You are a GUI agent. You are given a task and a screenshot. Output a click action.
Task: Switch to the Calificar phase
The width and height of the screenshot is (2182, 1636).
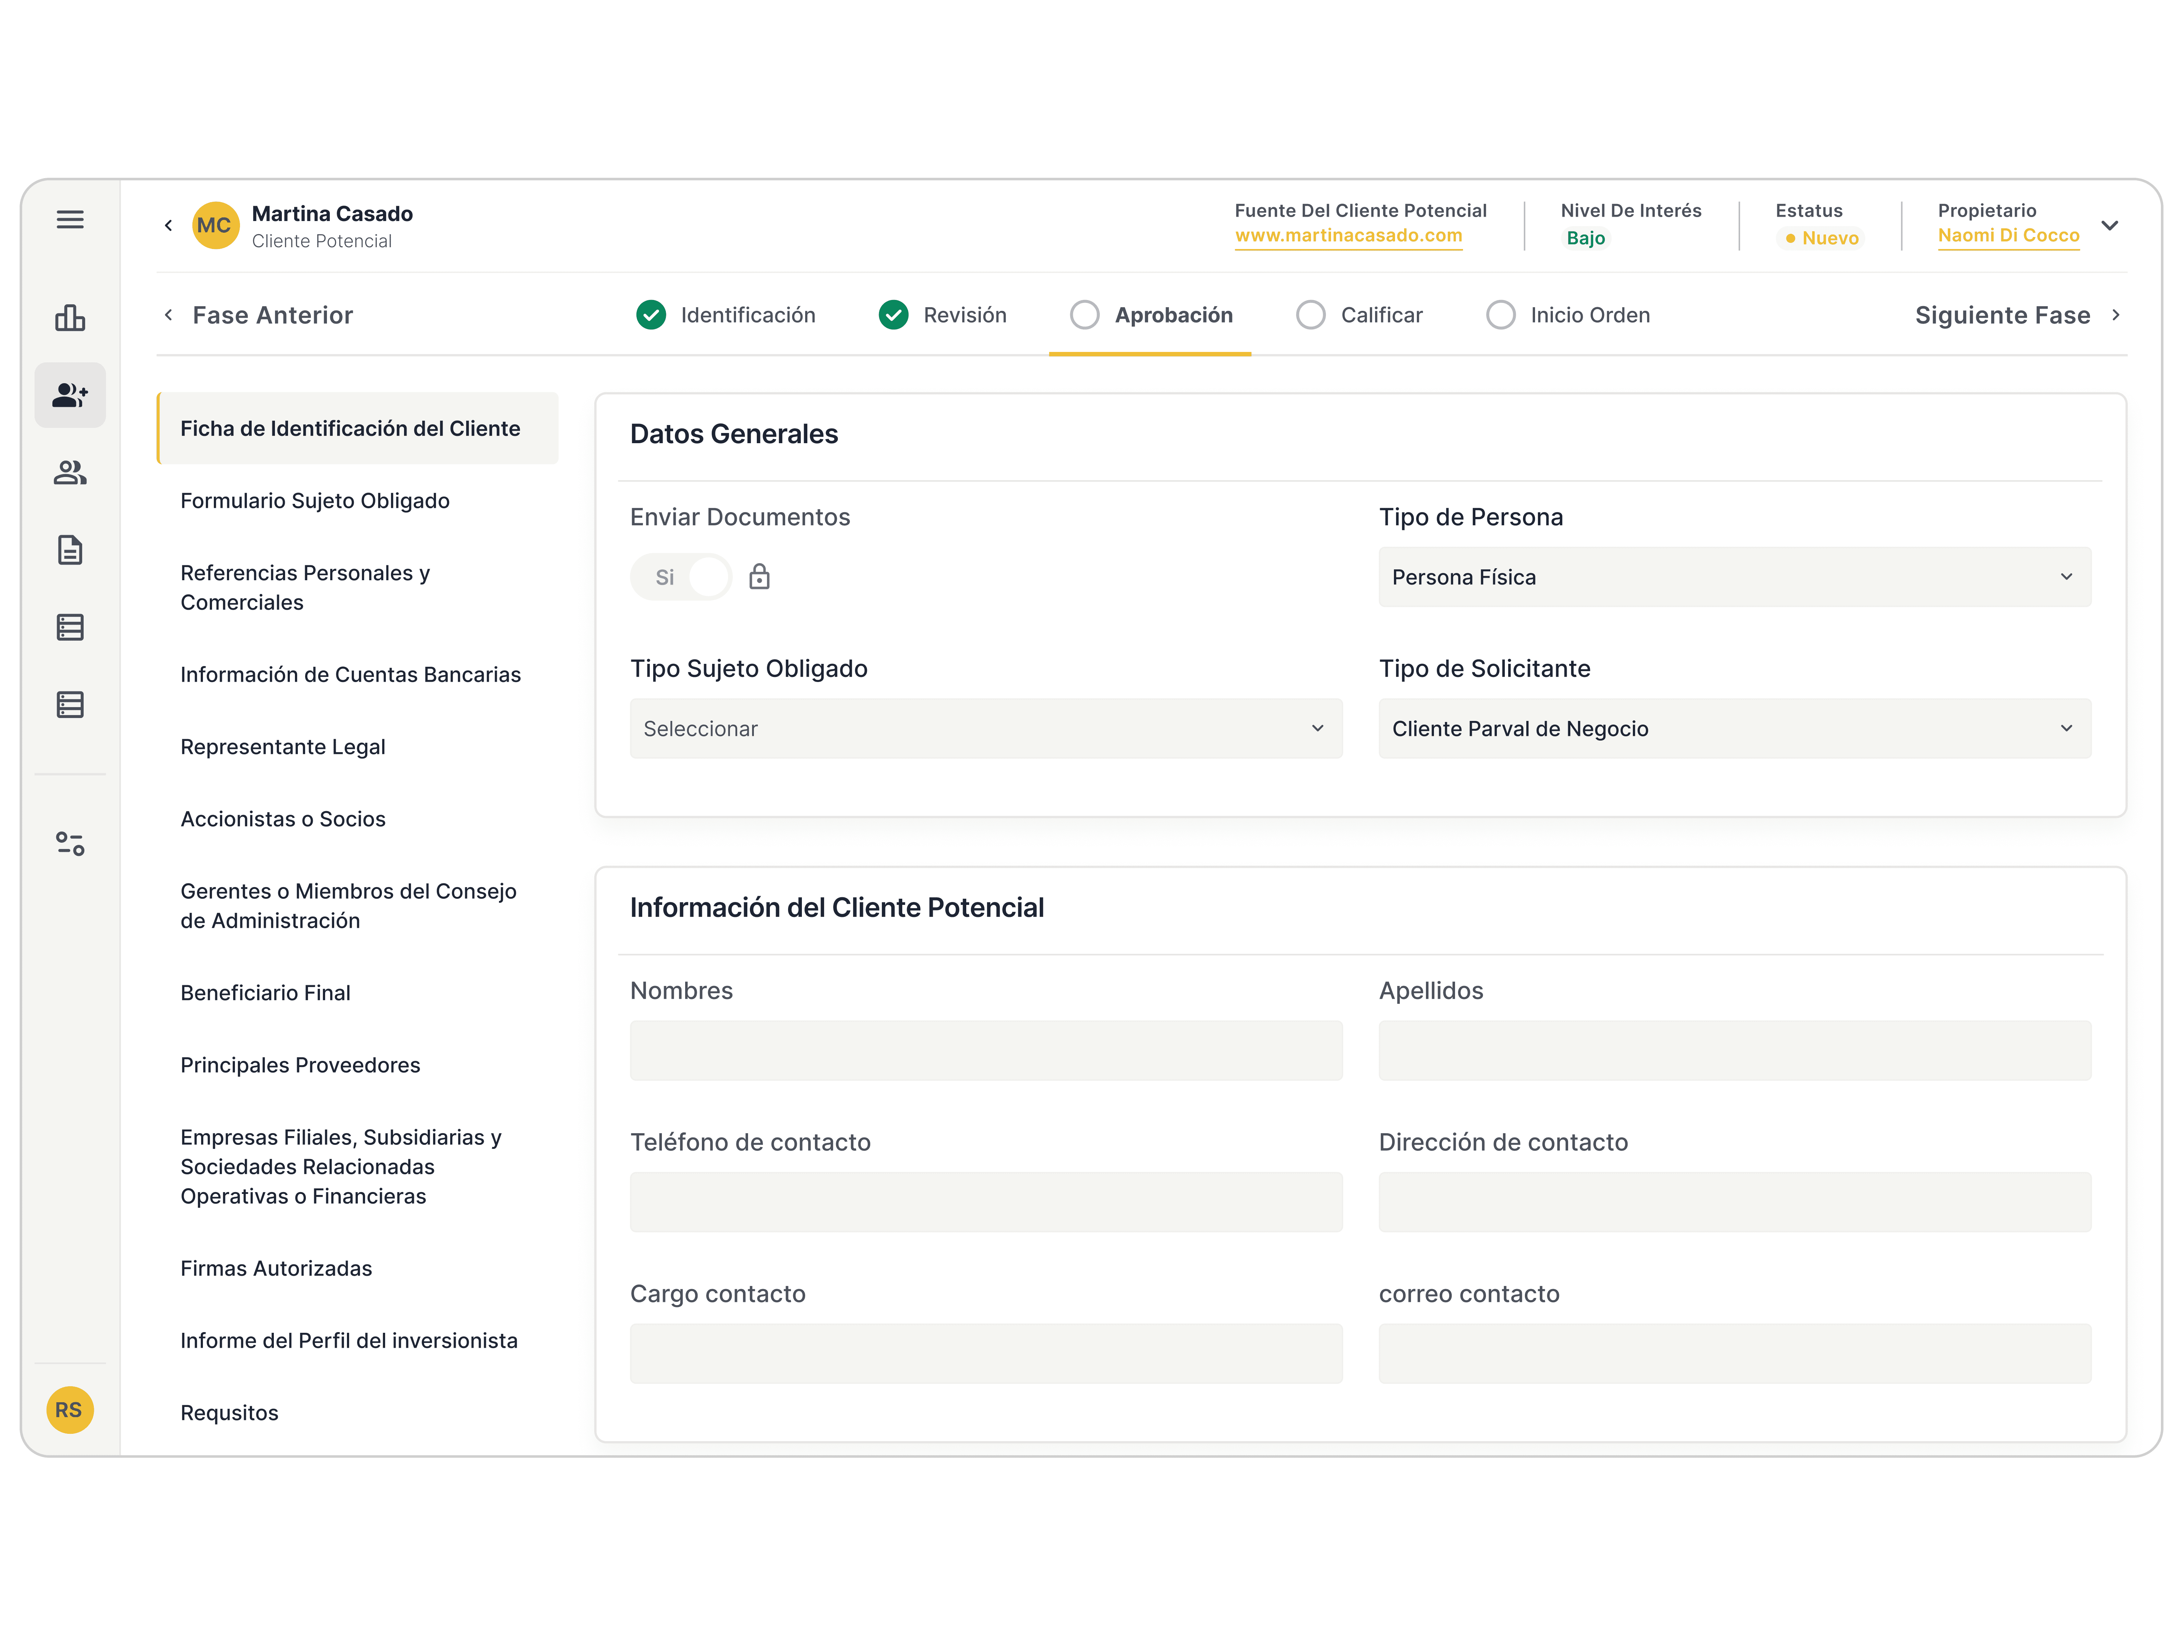[1359, 316]
